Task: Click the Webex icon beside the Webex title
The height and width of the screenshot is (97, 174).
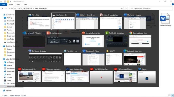Action: [139, 69]
